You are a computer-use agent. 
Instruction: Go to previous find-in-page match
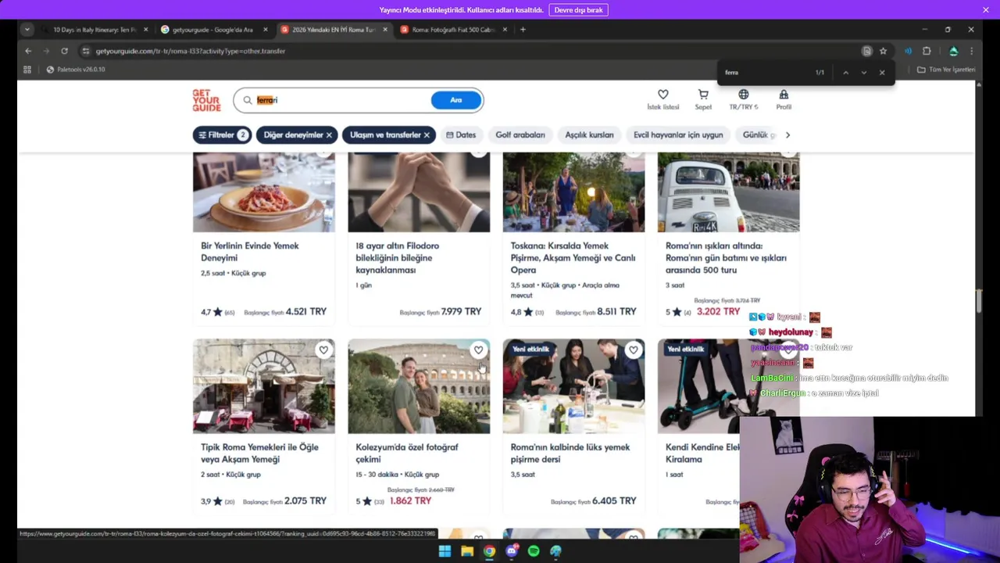(x=845, y=73)
